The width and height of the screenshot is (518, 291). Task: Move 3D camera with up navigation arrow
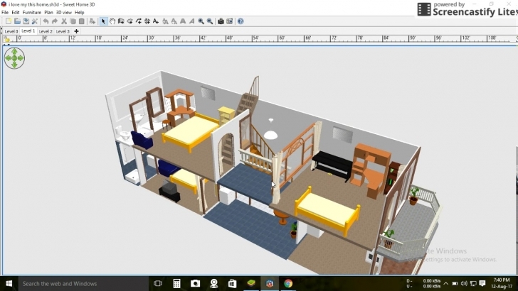click(x=14, y=51)
